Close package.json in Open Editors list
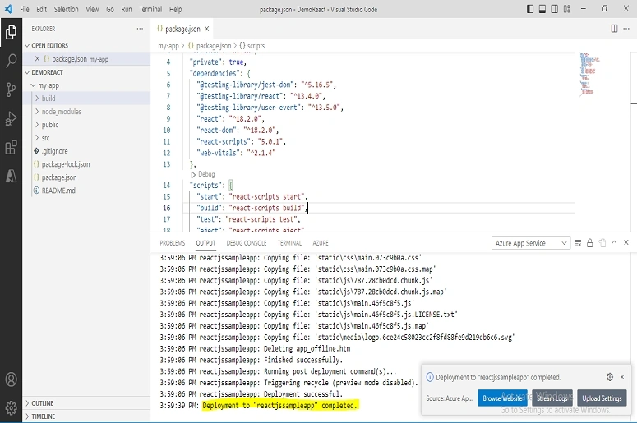 (37, 59)
